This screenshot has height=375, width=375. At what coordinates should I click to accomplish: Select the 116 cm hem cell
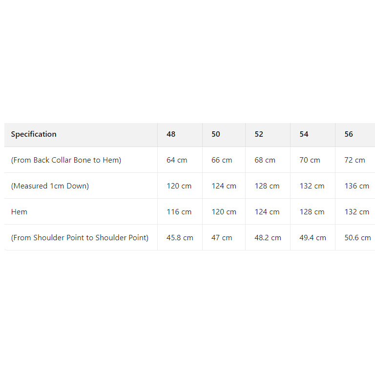(179, 212)
